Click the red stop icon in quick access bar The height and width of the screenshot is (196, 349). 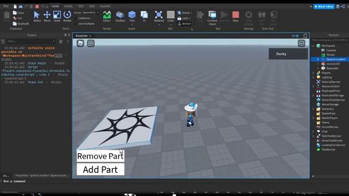pyautogui.click(x=37, y=7)
